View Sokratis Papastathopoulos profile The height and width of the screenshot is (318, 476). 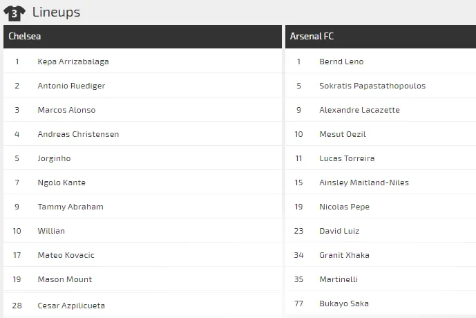[x=372, y=86]
